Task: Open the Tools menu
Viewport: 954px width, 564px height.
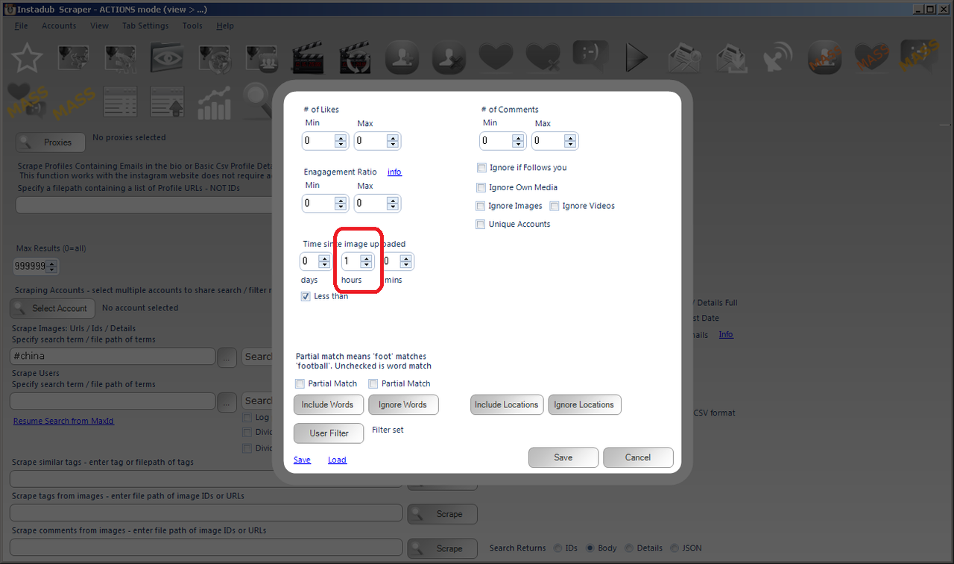Action: [x=192, y=25]
